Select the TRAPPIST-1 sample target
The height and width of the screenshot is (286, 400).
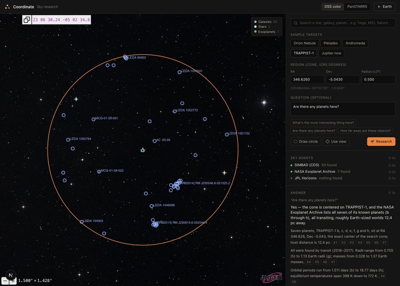[304, 53]
